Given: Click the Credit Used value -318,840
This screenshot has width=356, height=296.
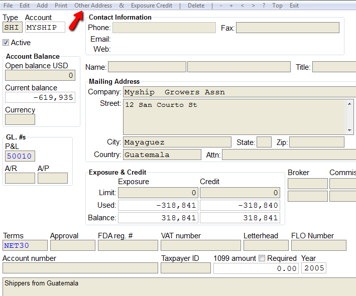Looking at the screenshot, I should [x=240, y=205].
